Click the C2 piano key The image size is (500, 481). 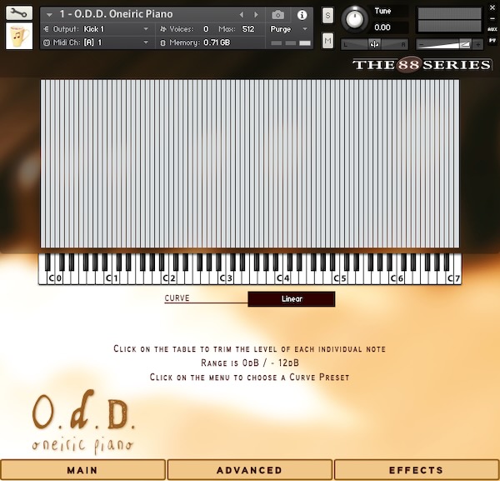pyautogui.click(x=165, y=278)
